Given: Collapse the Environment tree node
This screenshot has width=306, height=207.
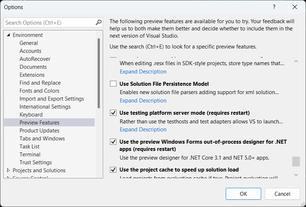Looking at the screenshot, I should tap(8, 35).
